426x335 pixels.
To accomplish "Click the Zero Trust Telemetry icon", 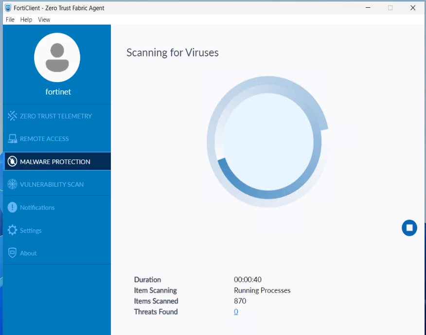I will [12, 116].
